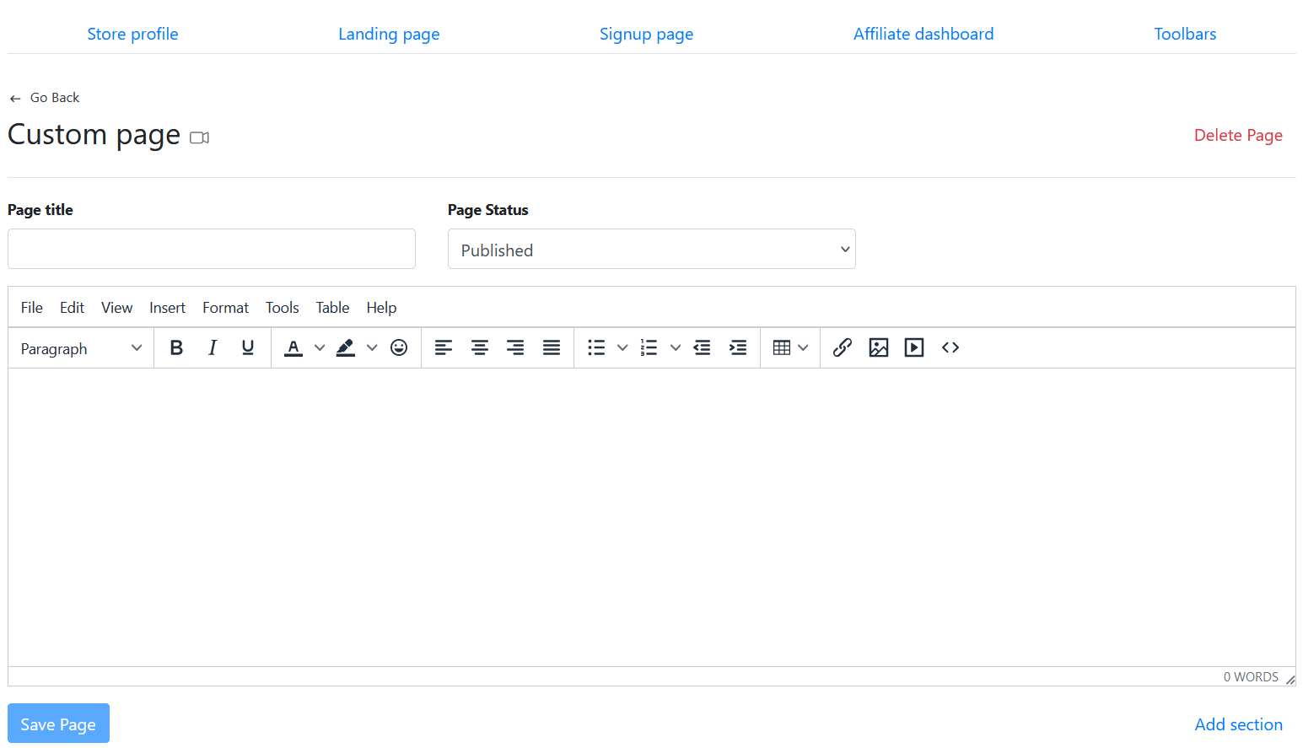Open the Table menu
This screenshot has height=748, width=1303.
[332, 308]
